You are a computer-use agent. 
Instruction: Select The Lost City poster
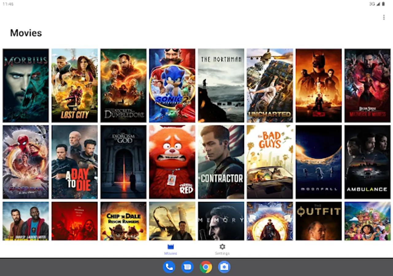[75, 86]
